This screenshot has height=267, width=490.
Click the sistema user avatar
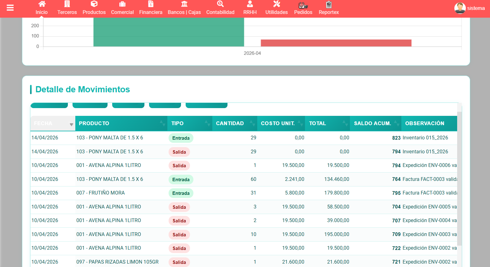pos(460,8)
